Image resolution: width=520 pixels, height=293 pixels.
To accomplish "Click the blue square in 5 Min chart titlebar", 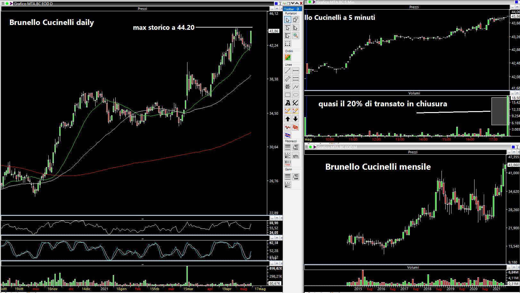I will (516, 2).
